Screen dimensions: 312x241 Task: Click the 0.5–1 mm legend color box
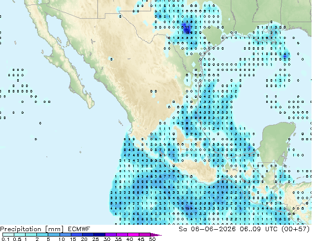coord(20,235)
